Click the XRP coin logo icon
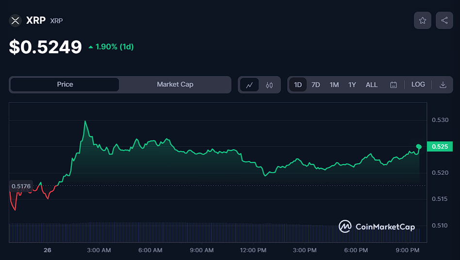This screenshot has width=460, height=260. 16,20
